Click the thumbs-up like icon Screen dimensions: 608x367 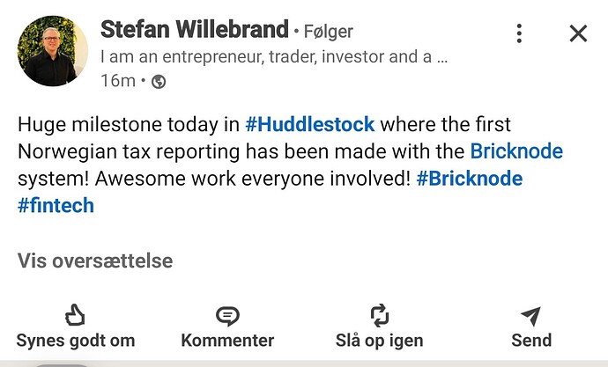[x=75, y=315]
